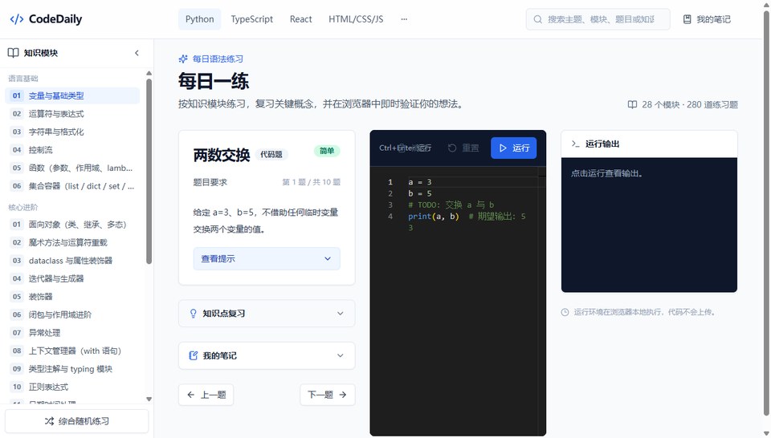
Task: Start 综合随机练习 random practice
Action: pos(77,421)
